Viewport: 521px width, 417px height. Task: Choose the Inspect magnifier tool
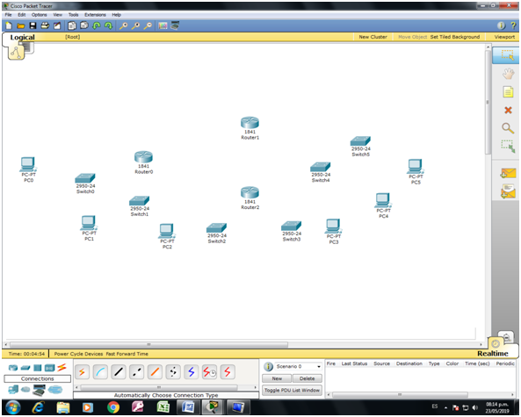click(508, 128)
